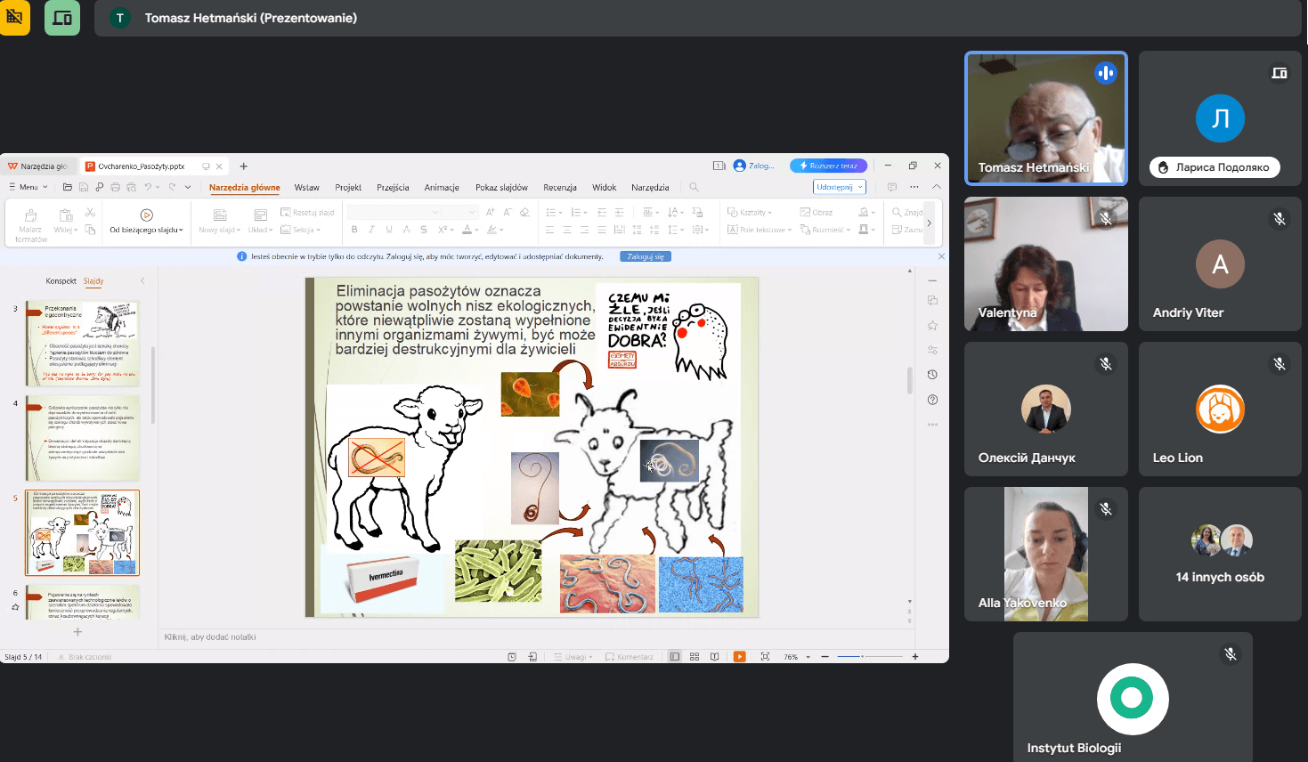Switch to slide sorter grid view
The height and width of the screenshot is (762, 1308).
pyautogui.click(x=695, y=657)
